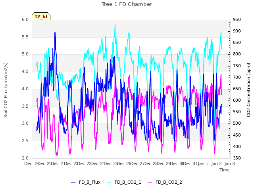Click the 600 right axis tick label
Image resolution: width=254 pixels, height=190 pixels.
point(237,100)
